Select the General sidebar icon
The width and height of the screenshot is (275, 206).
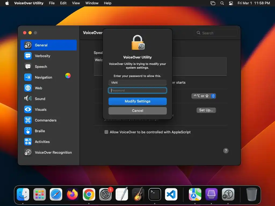[x=28, y=45]
